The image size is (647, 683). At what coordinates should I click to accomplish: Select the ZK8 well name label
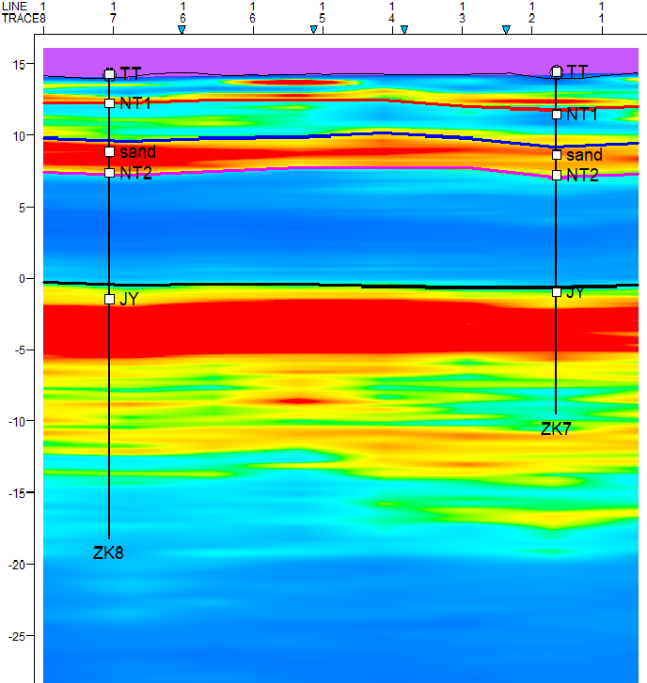tap(108, 552)
